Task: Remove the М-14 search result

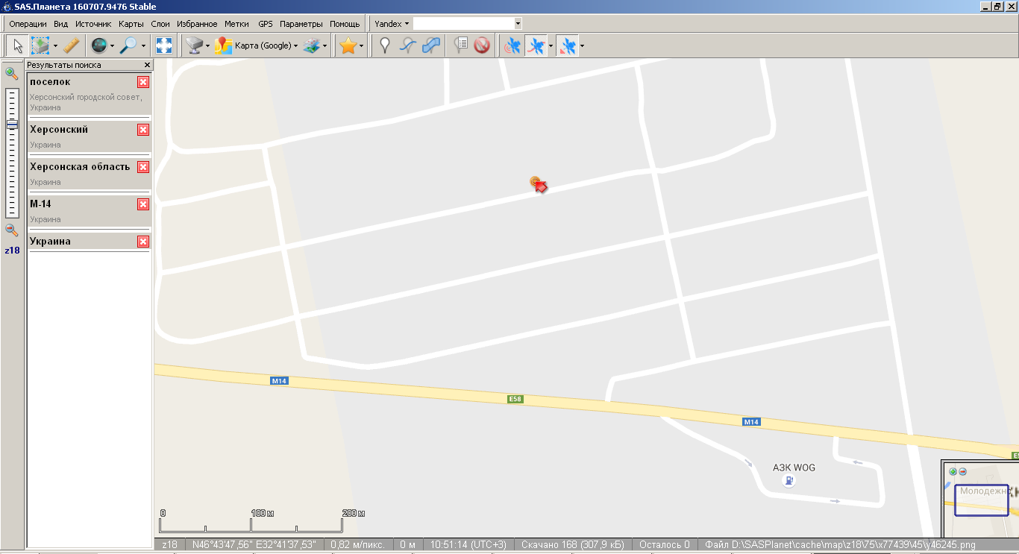Action: (x=143, y=204)
